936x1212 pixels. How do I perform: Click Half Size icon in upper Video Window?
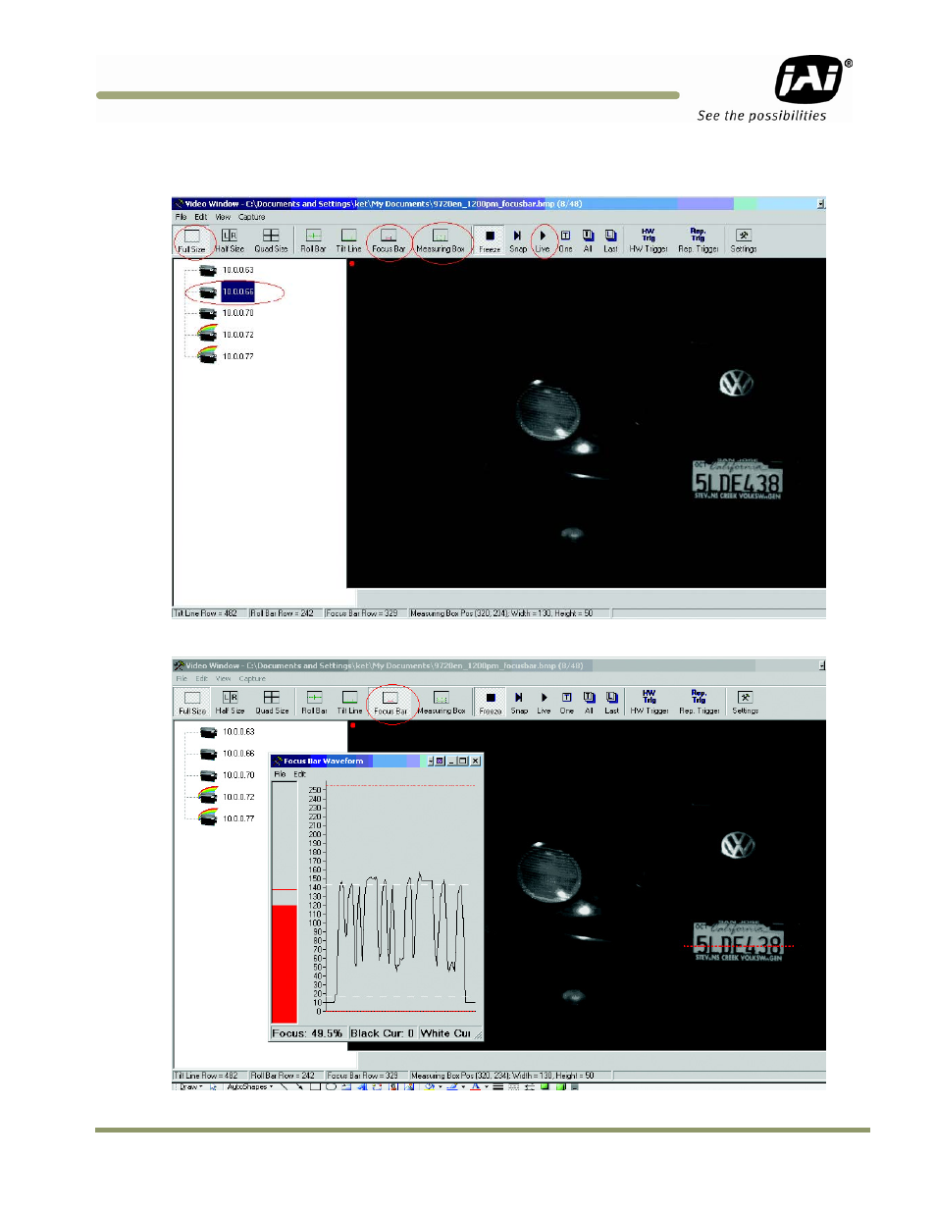click(x=230, y=240)
